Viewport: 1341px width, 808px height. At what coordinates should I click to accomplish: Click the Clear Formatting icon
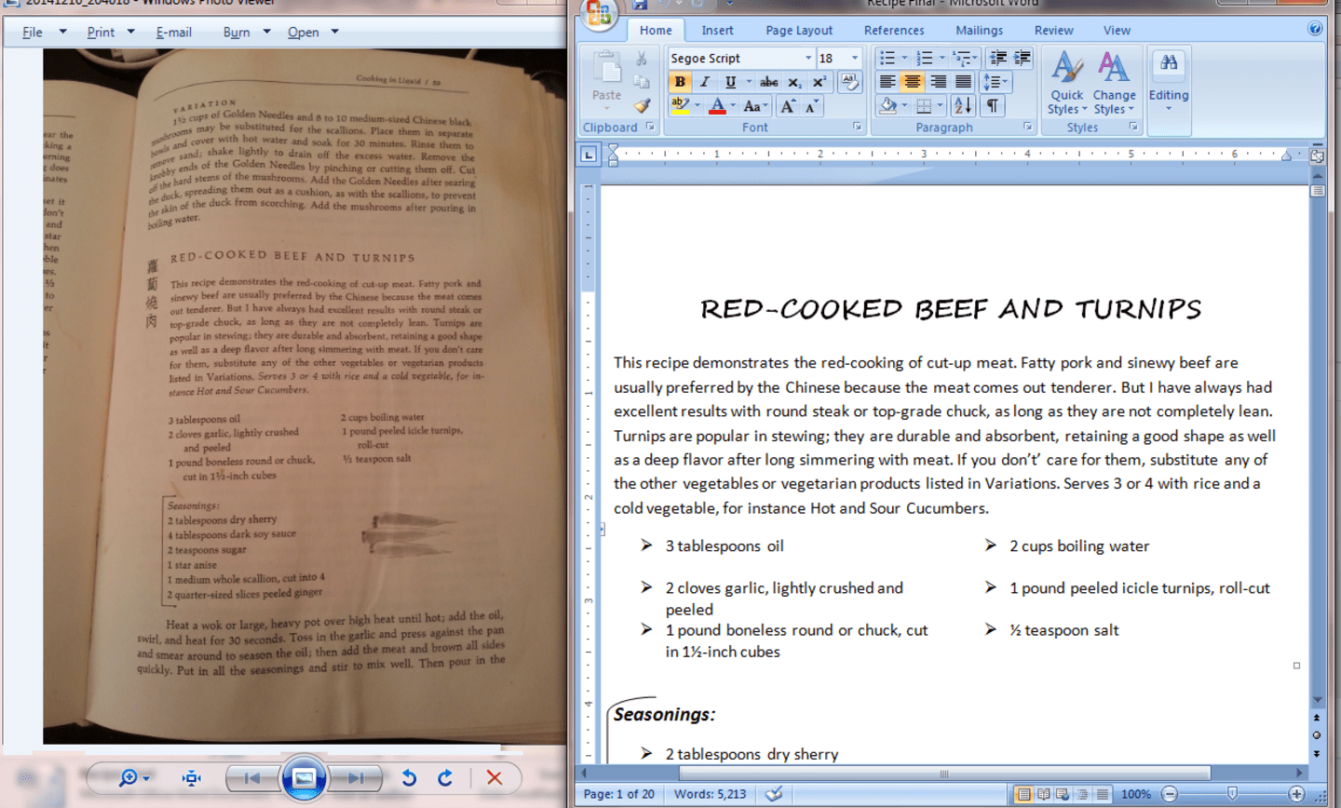point(849,82)
